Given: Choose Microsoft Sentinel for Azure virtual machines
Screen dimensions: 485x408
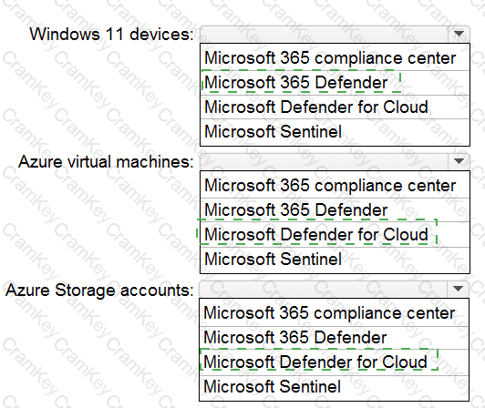Looking at the screenshot, I should [x=335, y=260].
